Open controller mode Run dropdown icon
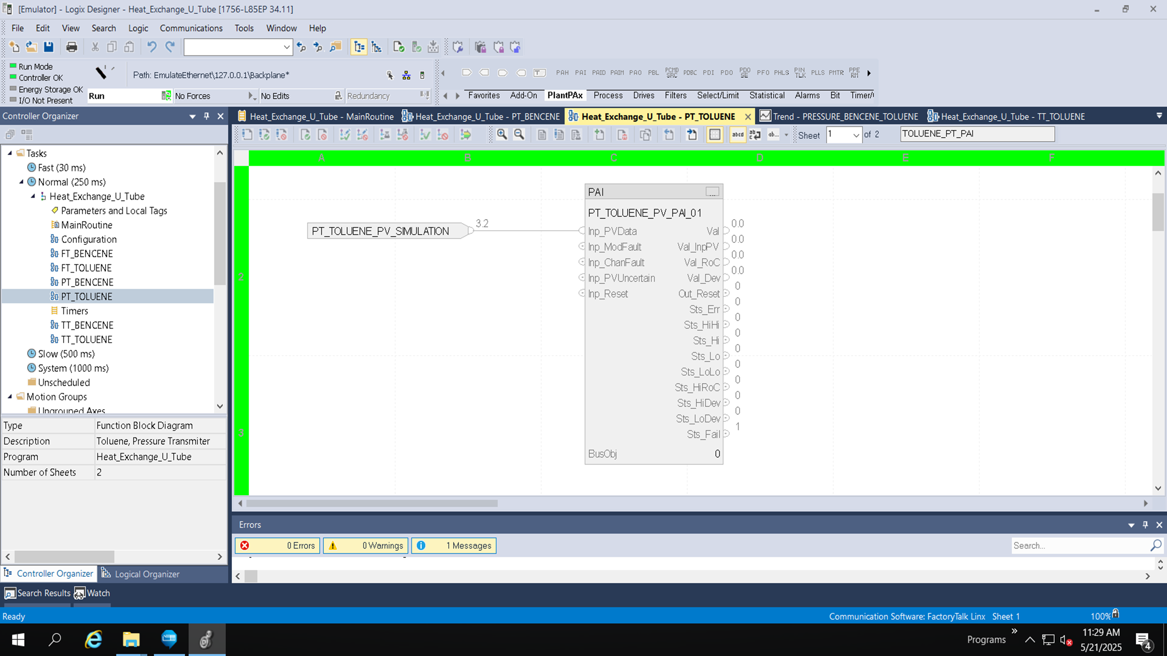This screenshot has width=1167, height=656. [x=166, y=96]
